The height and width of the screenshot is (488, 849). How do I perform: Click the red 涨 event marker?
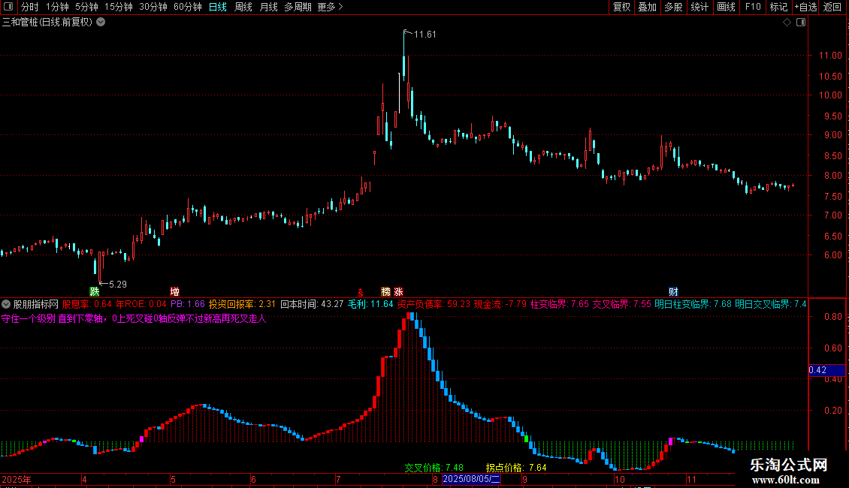398,291
